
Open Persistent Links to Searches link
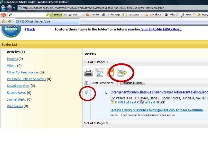tap(26, 79)
